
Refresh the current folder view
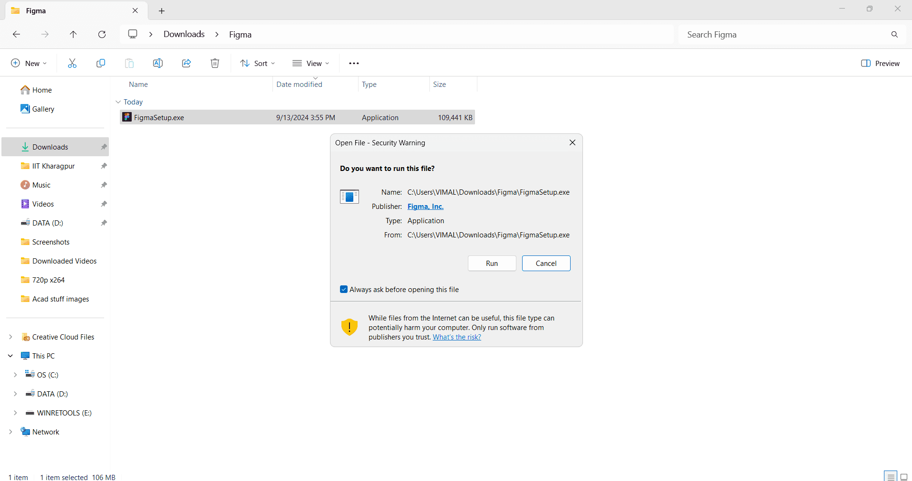[102, 34]
